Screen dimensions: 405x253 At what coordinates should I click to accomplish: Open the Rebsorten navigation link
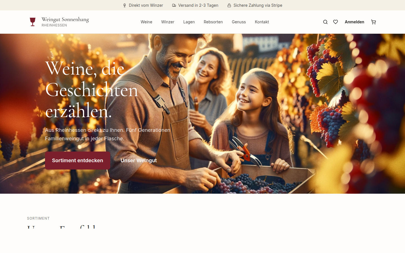click(x=213, y=22)
